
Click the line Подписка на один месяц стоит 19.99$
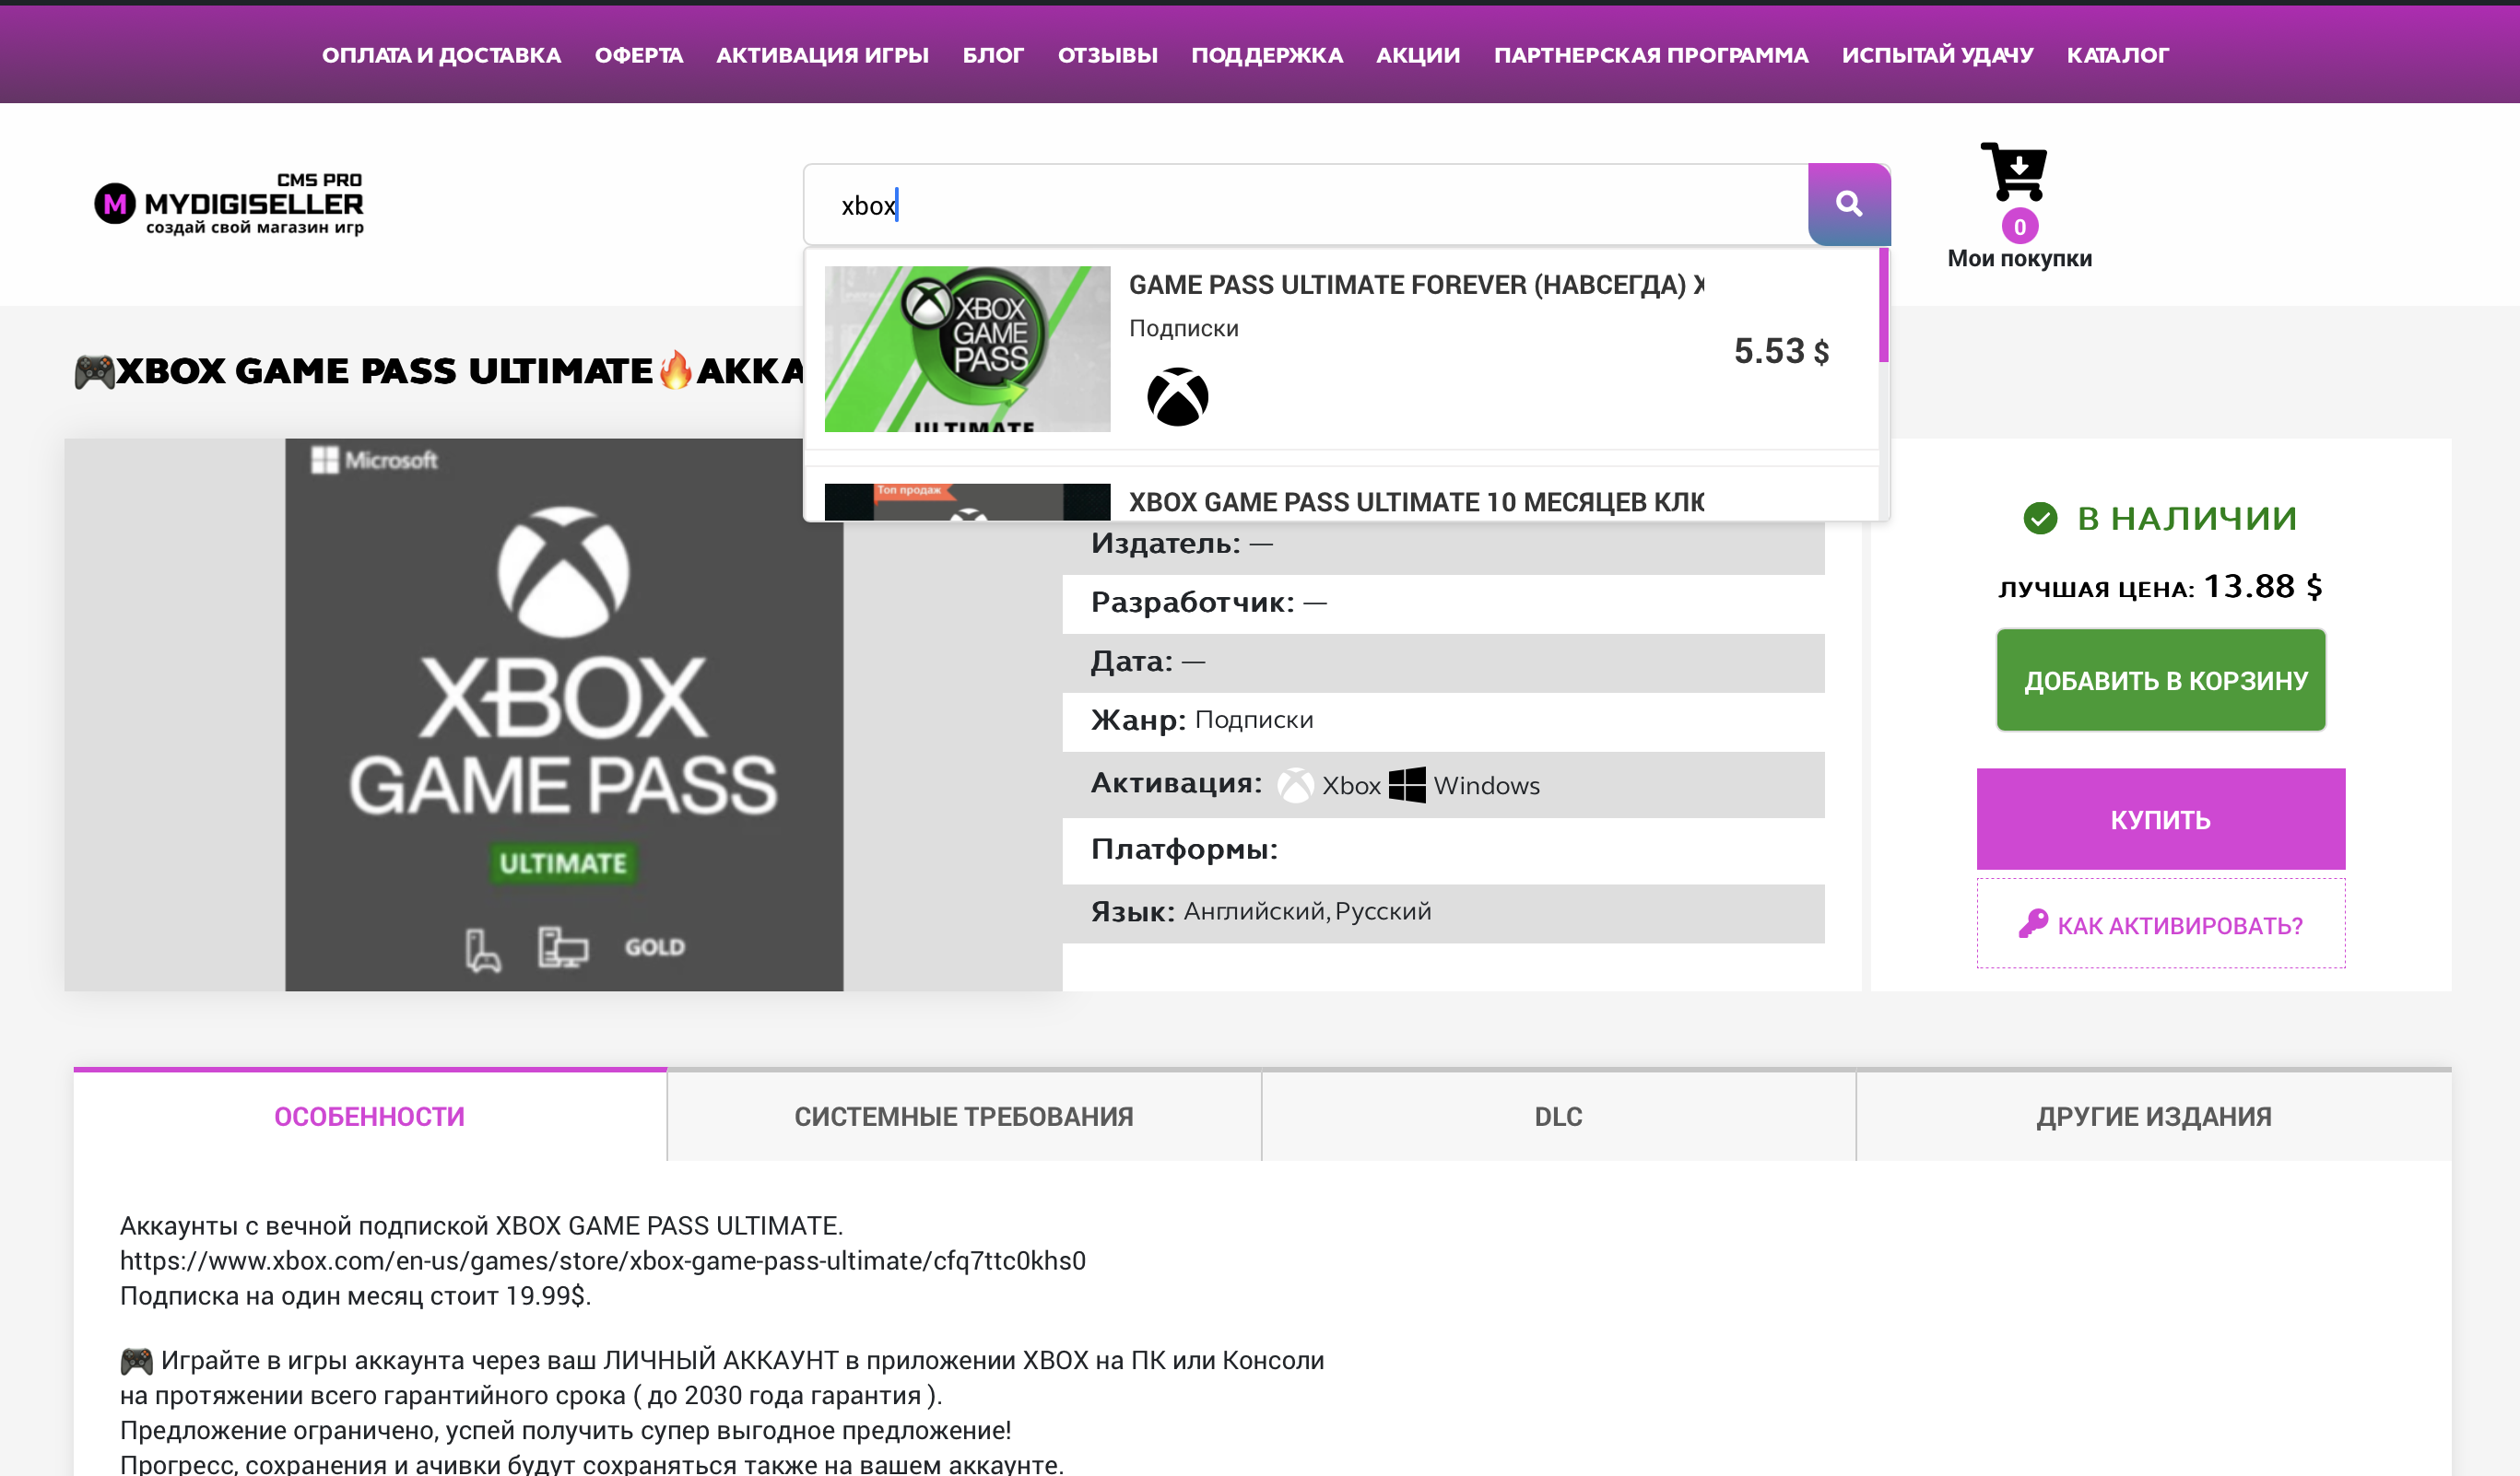(356, 1295)
